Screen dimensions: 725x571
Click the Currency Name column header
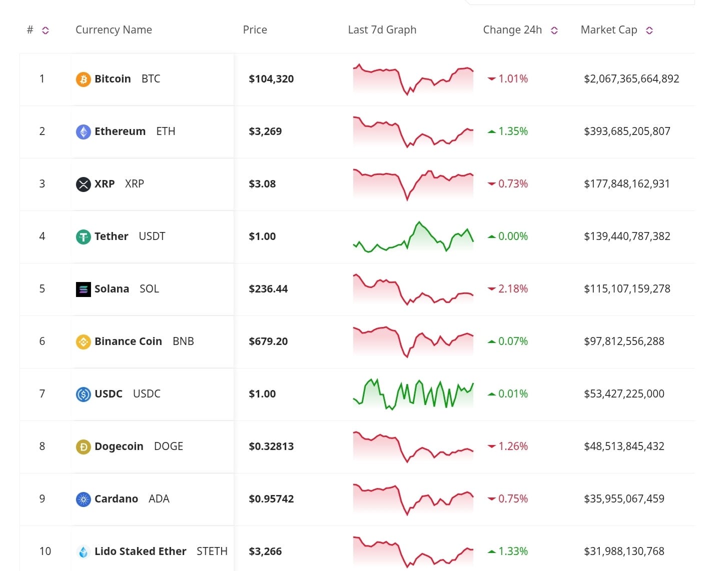(x=114, y=30)
